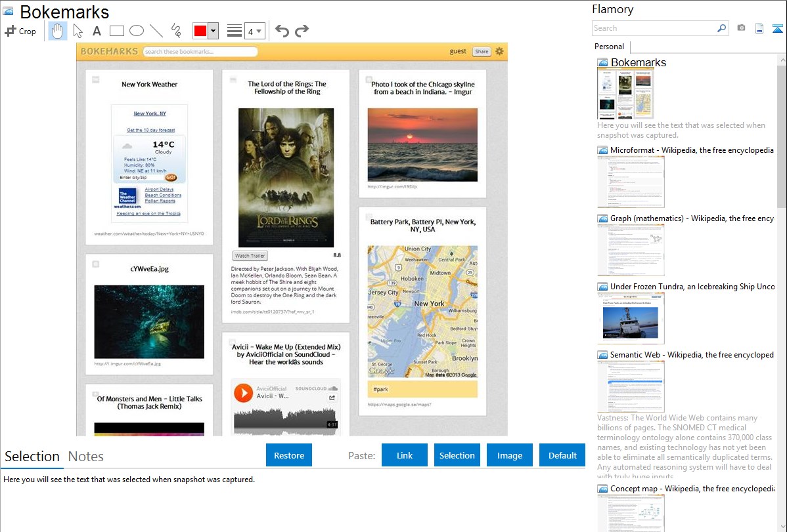Undo the last annotation

click(282, 31)
